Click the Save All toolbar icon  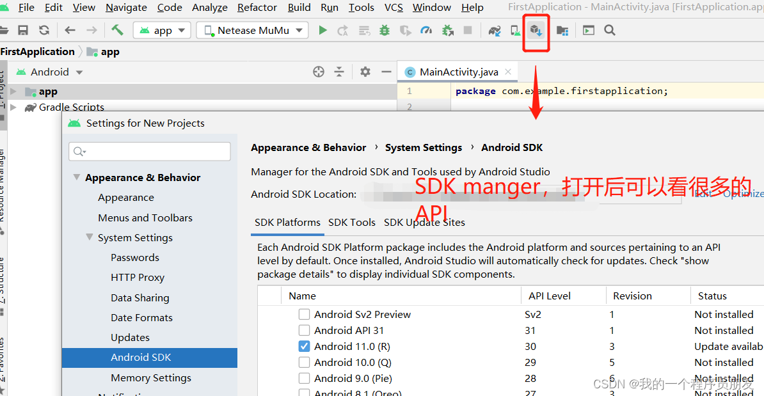[x=23, y=30]
